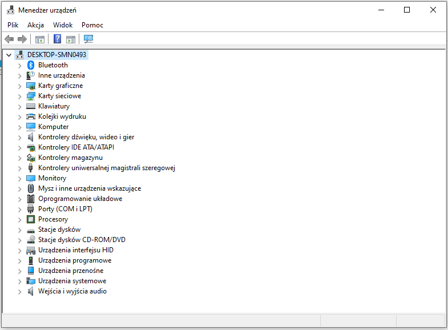Open the Pomoc menu
Image resolution: width=448 pixels, height=330 pixels.
tap(92, 25)
